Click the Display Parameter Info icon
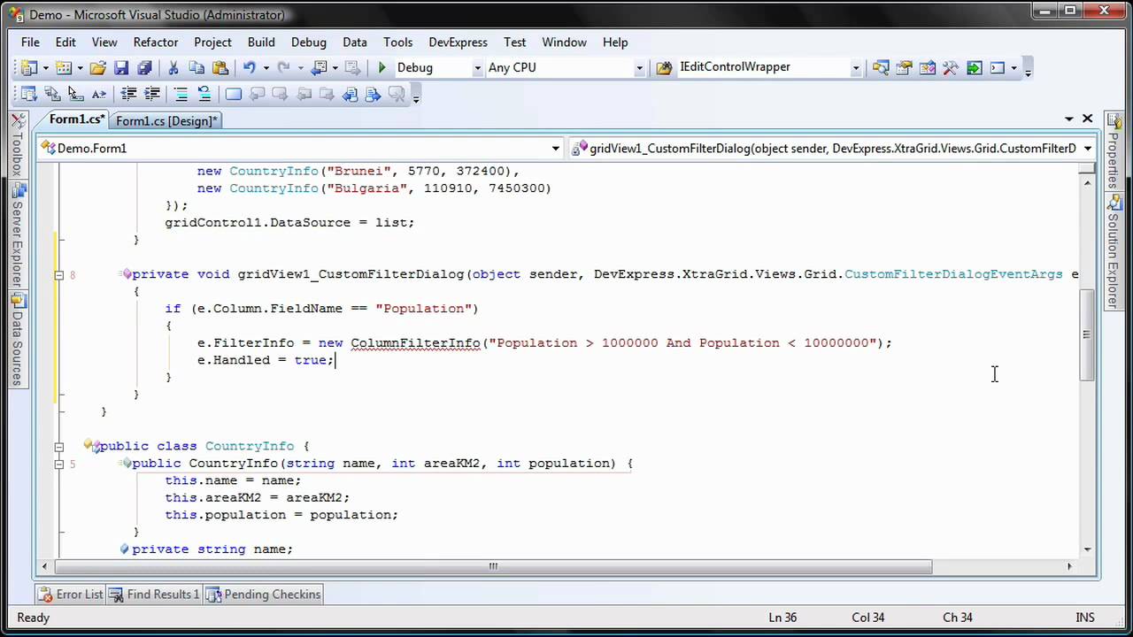 point(52,94)
